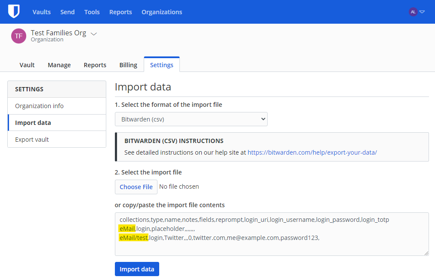
Task: Open Tools in the top navigation
Action: [x=92, y=12]
